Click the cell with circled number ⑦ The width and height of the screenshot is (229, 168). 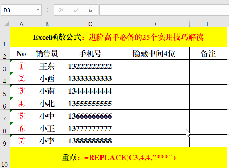(x=21, y=141)
